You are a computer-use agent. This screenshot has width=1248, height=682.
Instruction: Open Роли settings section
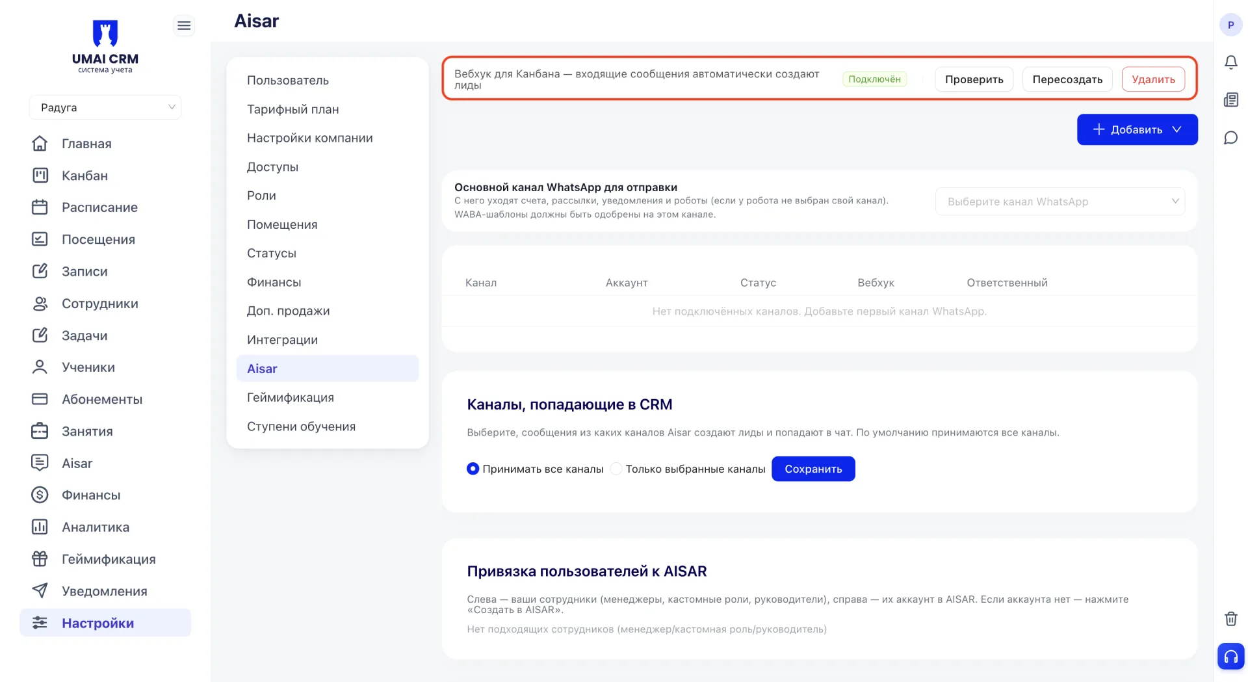(328, 195)
